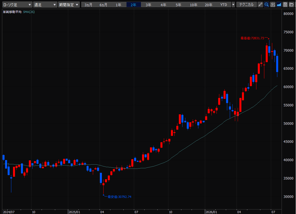This screenshot has height=214, width=296.
Task: Click the 75000 price axis label
Action: click(288, 32)
